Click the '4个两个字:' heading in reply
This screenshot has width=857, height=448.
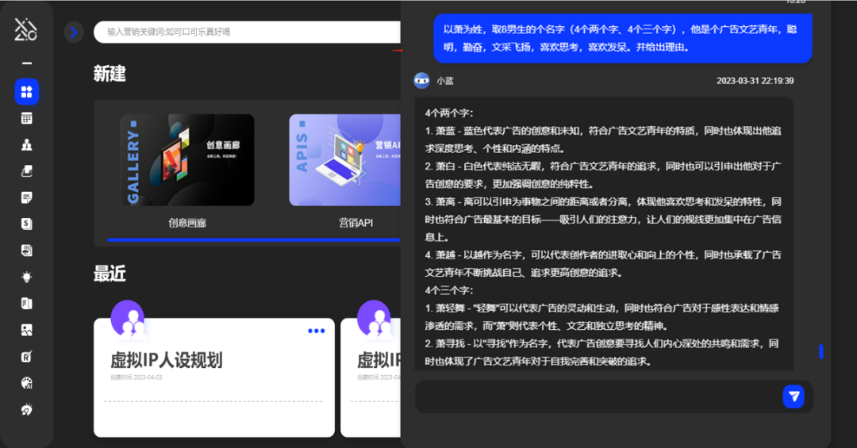click(x=449, y=113)
